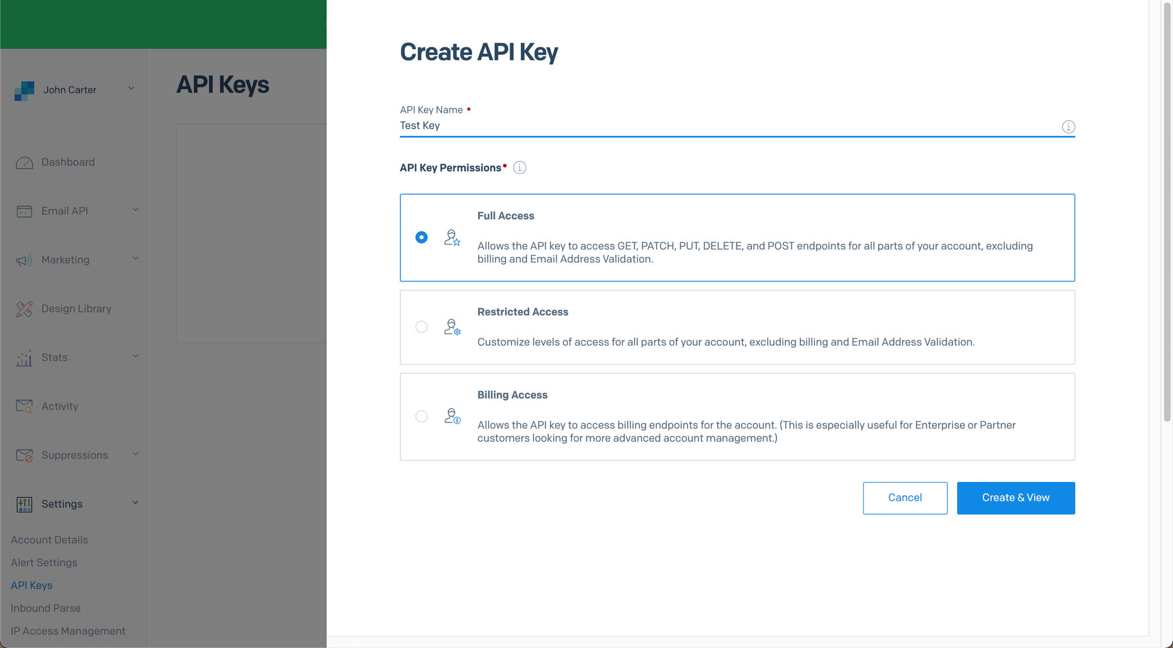Go to Activity in the sidebar

point(60,406)
